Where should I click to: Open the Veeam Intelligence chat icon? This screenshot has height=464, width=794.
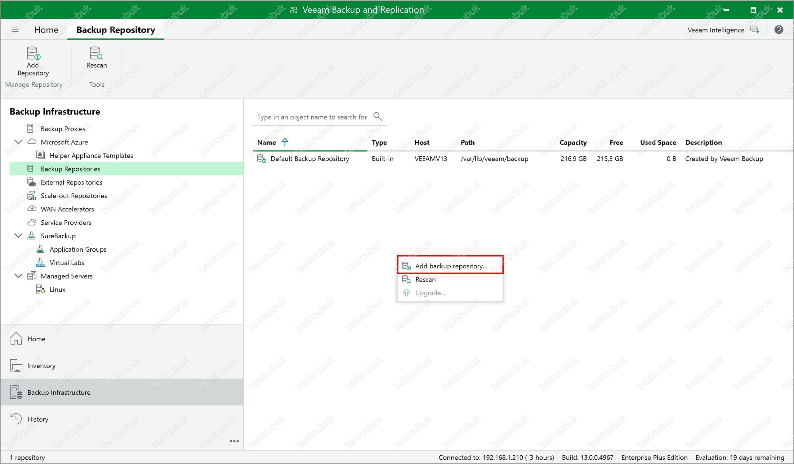tap(755, 30)
